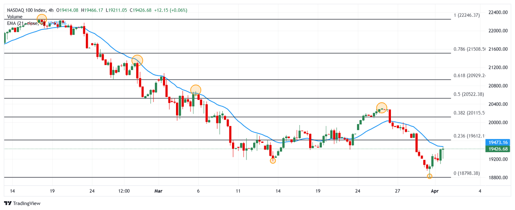Select the Fibonacci 0 (18798.38) label
This screenshot has width=515, height=210.
pyautogui.click(x=466, y=173)
